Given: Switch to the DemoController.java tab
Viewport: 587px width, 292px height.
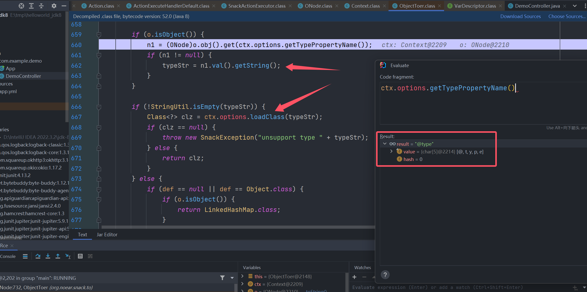Looking at the screenshot, I should pyautogui.click(x=537, y=6).
